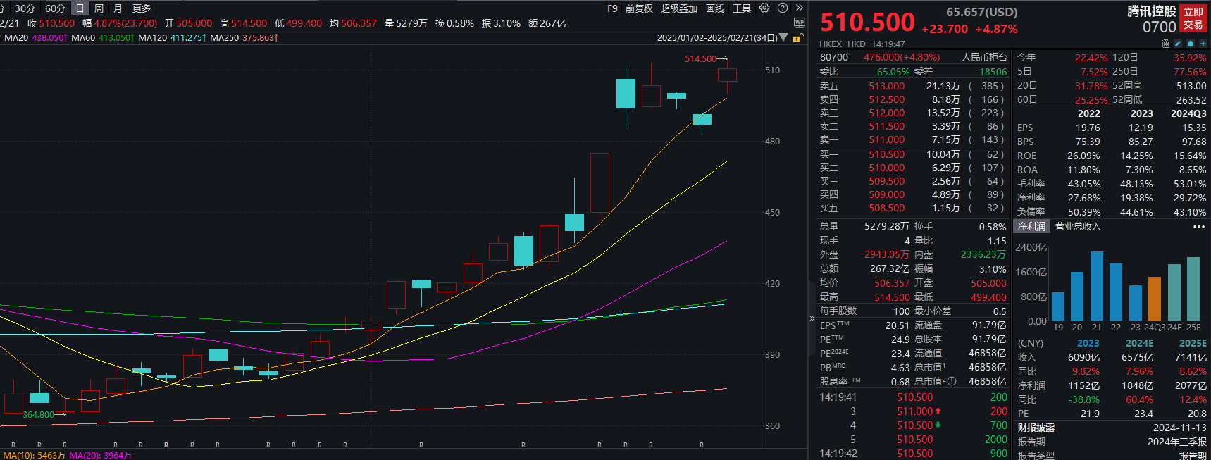Click the 2025/01/02-2025/02/21 date range link

tap(717, 38)
